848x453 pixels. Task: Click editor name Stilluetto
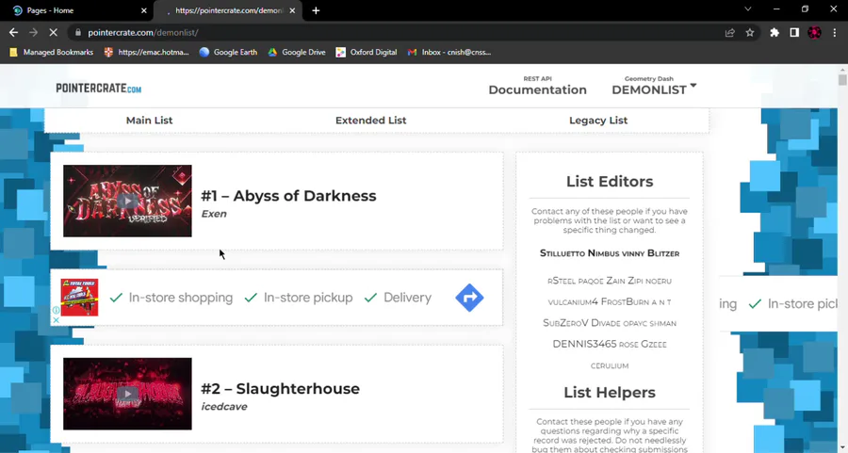coord(563,253)
